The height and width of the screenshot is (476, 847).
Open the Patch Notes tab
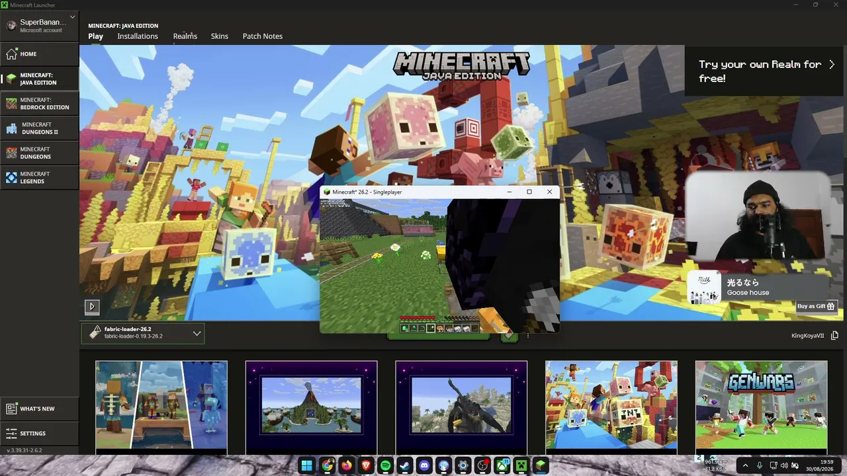pos(263,36)
